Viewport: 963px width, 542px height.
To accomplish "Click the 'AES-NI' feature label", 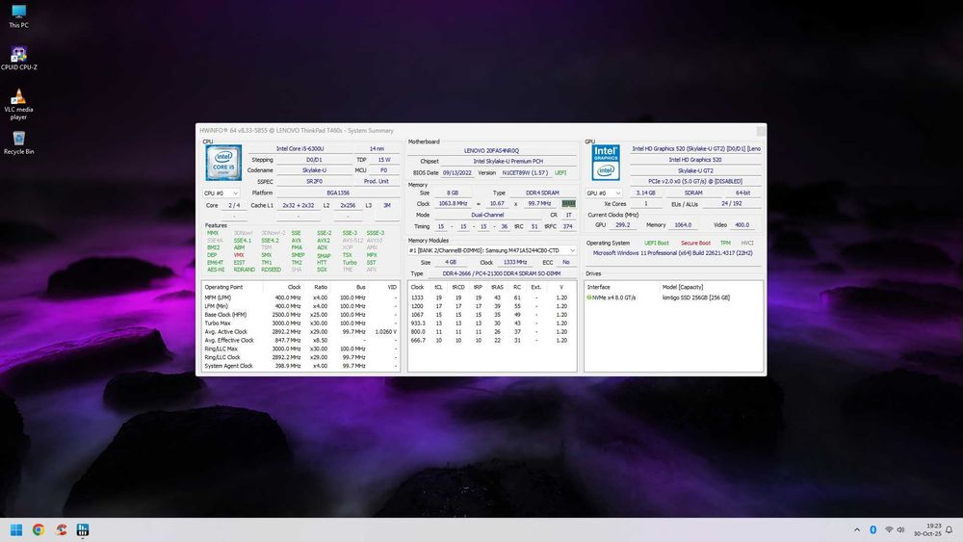I will (216, 271).
